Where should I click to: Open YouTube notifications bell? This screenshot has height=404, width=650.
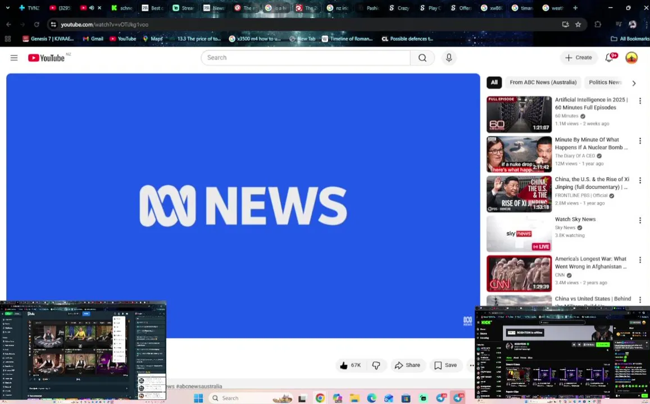point(609,58)
